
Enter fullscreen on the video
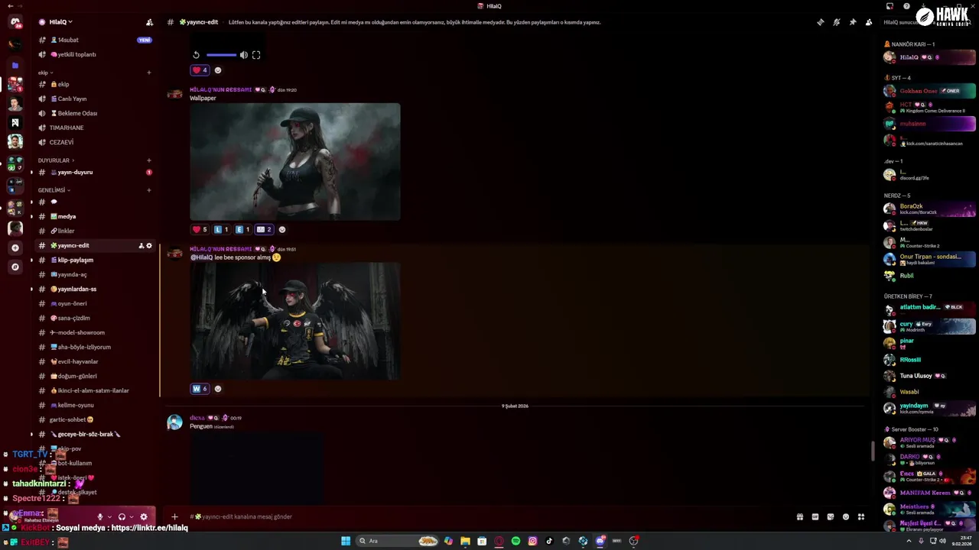(256, 55)
